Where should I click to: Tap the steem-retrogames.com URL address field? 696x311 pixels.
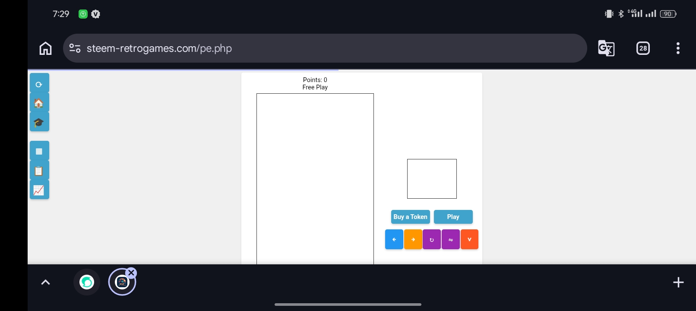[x=325, y=48]
